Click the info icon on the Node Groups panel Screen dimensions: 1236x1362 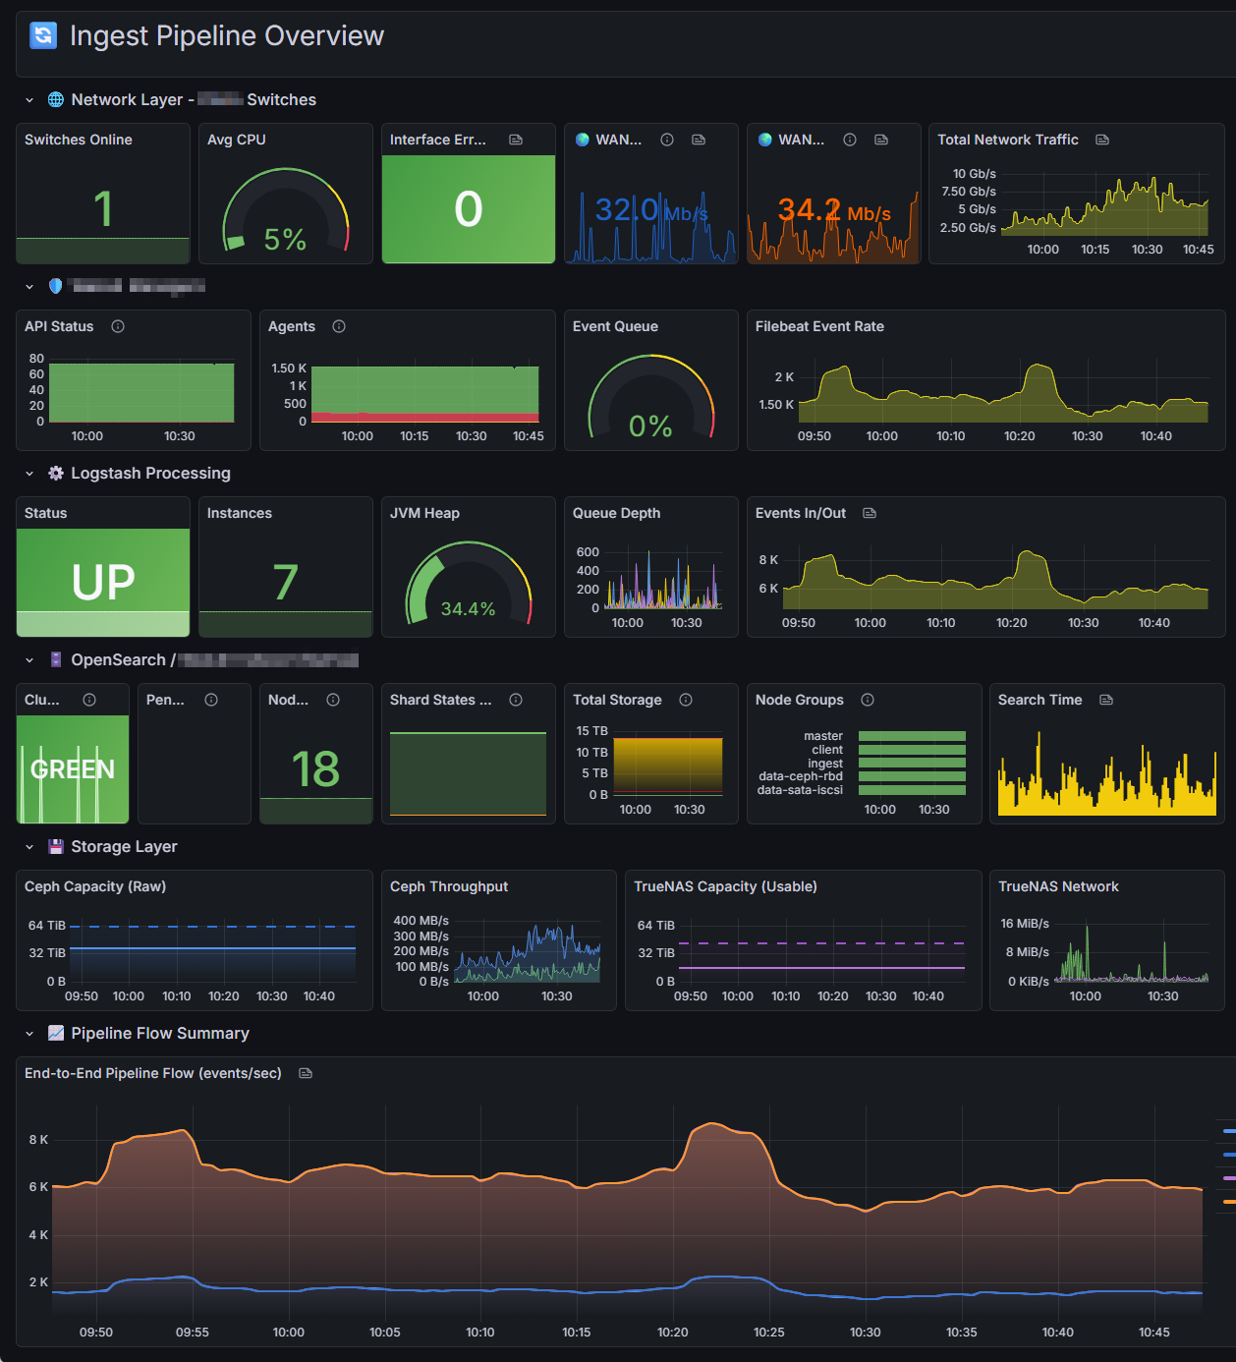coord(867,700)
